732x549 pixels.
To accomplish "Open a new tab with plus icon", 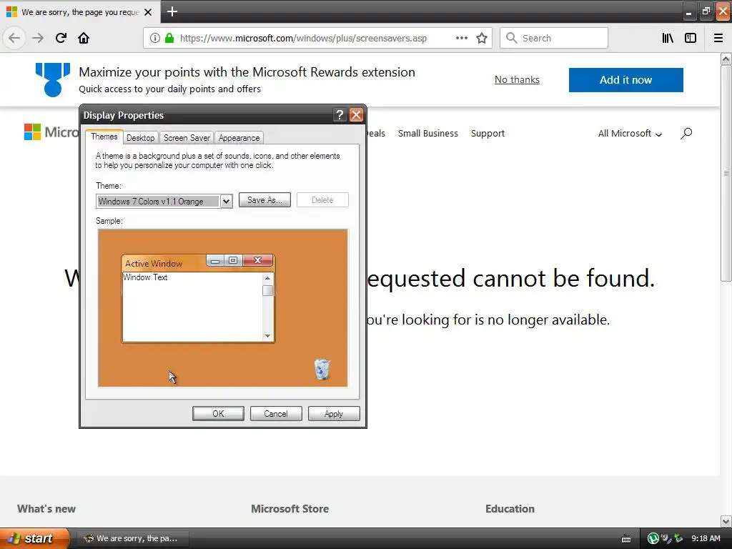I will click(x=172, y=11).
